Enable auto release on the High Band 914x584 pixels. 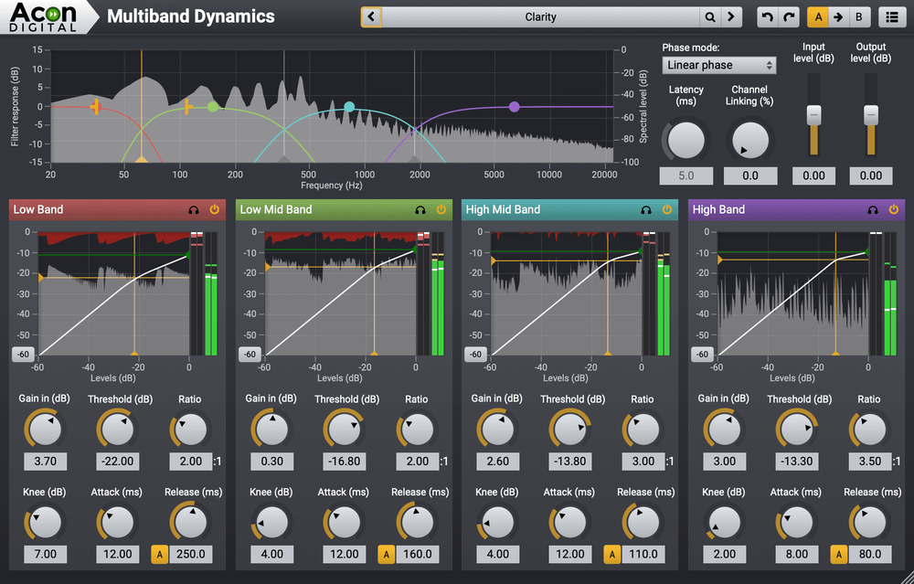pos(838,554)
